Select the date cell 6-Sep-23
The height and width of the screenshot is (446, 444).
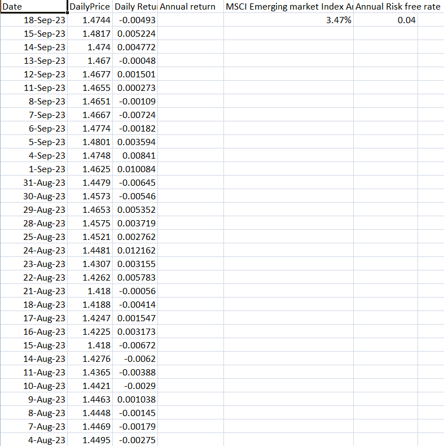click(33, 128)
